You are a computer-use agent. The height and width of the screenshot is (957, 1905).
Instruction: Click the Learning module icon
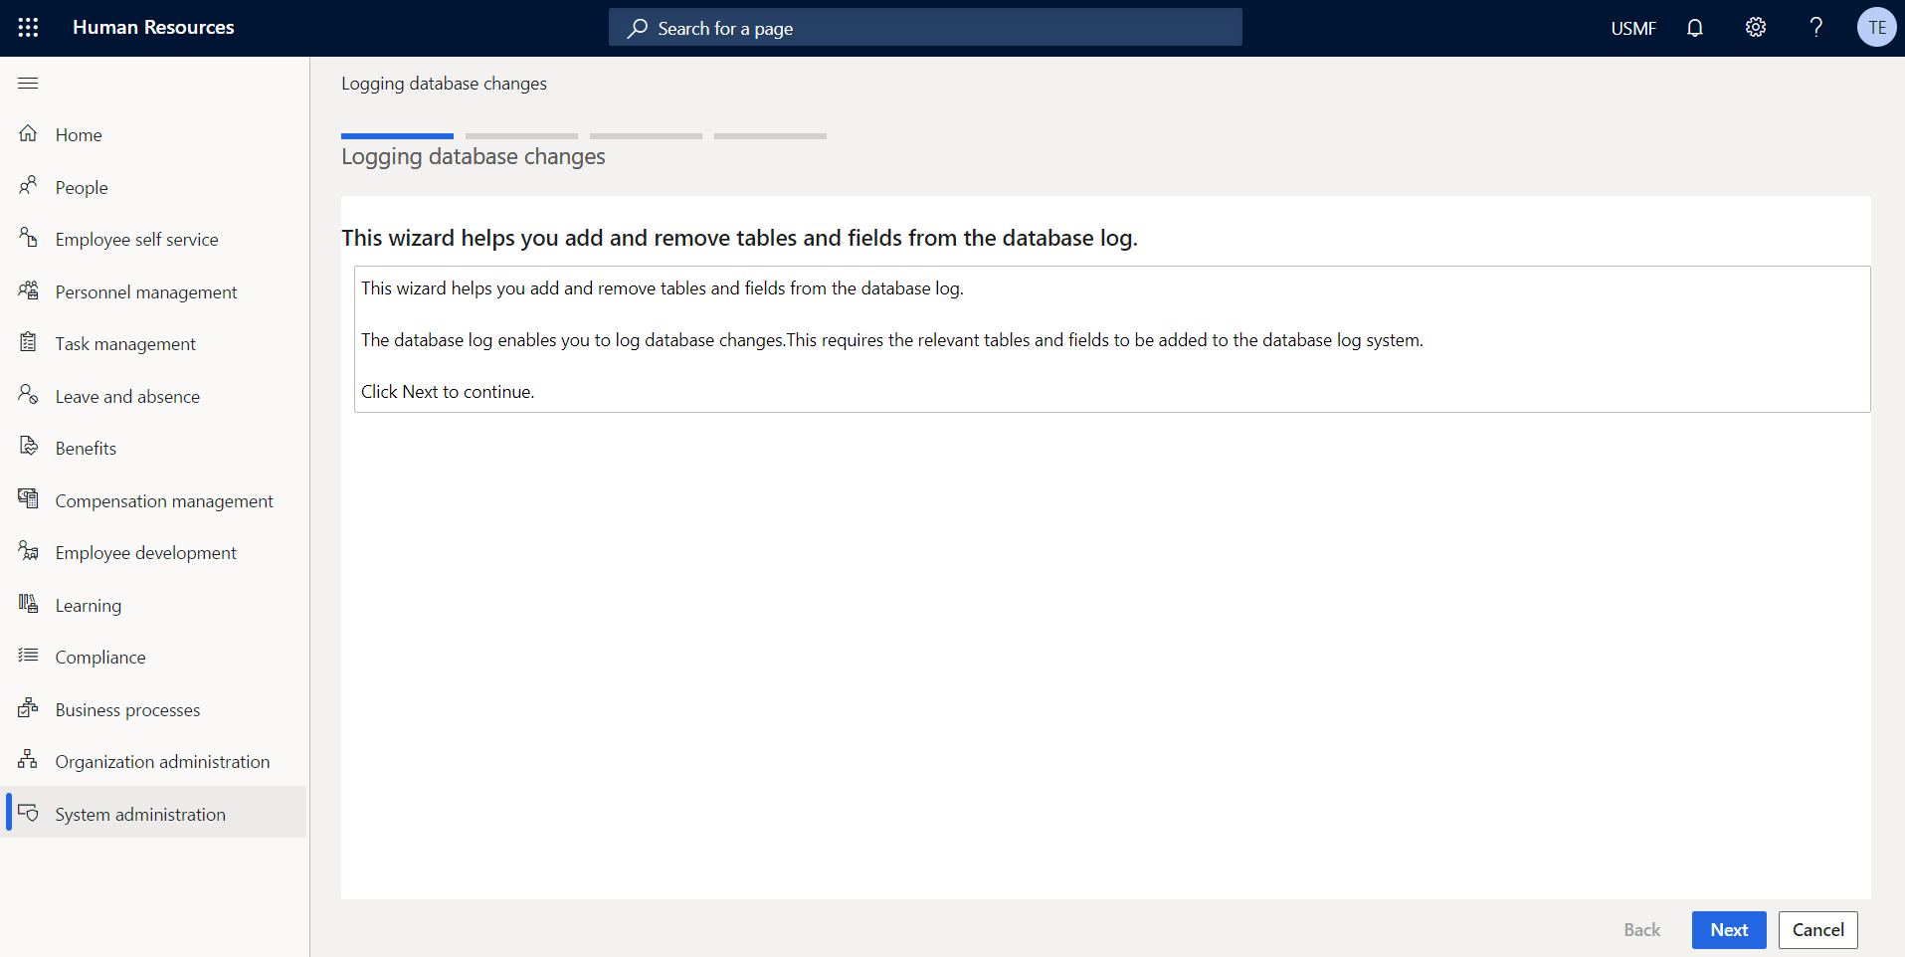point(28,604)
